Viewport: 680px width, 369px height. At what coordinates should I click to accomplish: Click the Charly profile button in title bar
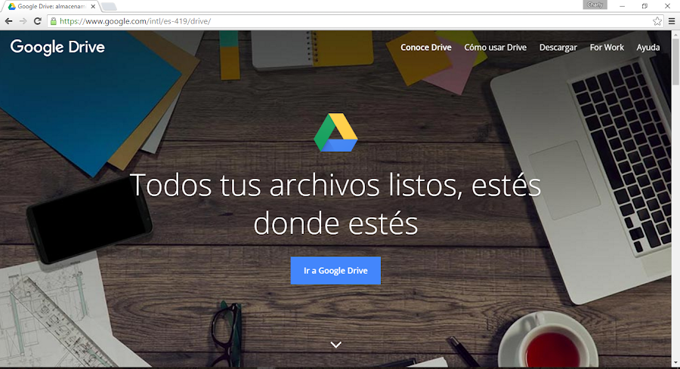[x=595, y=5]
